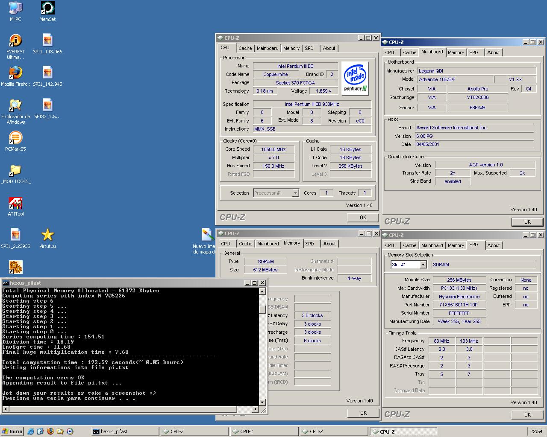
Task: Click the Core Speed value 1050.0 MHz
Action: click(273, 149)
